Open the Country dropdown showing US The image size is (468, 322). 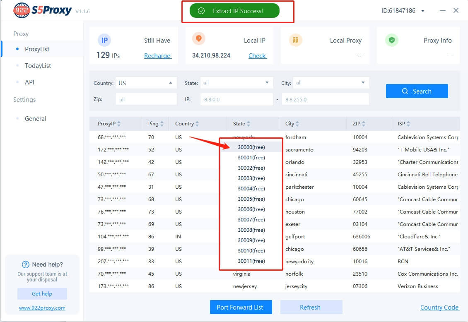(146, 83)
